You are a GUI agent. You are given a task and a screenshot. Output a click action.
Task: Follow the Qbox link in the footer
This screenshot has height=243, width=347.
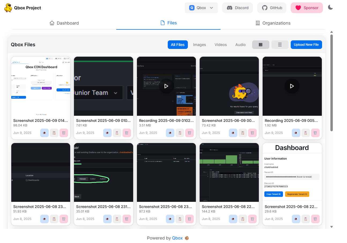coord(177,238)
